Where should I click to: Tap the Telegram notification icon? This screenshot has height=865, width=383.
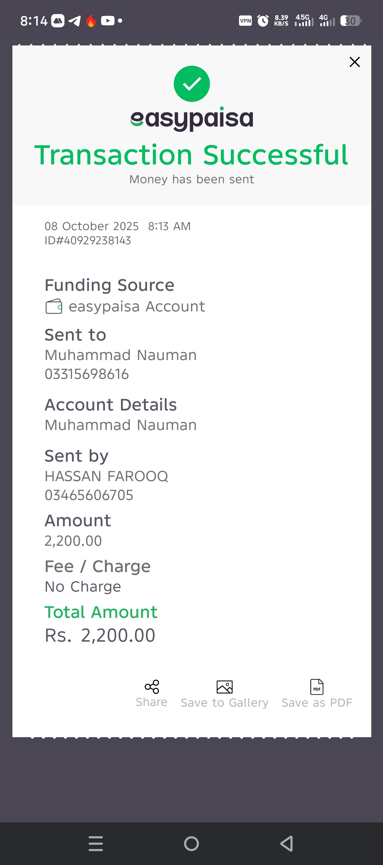click(x=74, y=21)
